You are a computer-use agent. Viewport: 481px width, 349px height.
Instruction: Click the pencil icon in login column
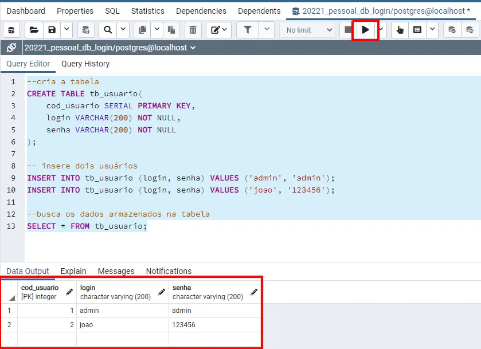point(162,292)
